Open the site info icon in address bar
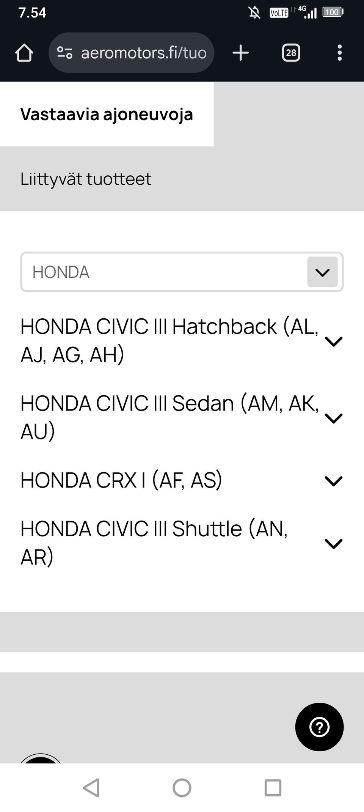 (x=64, y=53)
